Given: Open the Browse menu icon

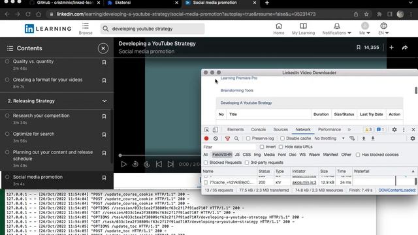Looking at the screenshot, I should coord(86,29).
